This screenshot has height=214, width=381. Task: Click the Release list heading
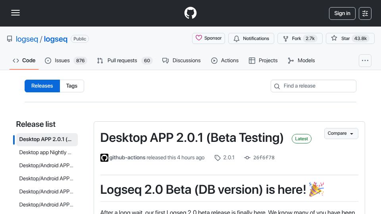(36, 124)
